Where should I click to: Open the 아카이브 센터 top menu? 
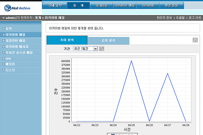[x=125, y=5]
